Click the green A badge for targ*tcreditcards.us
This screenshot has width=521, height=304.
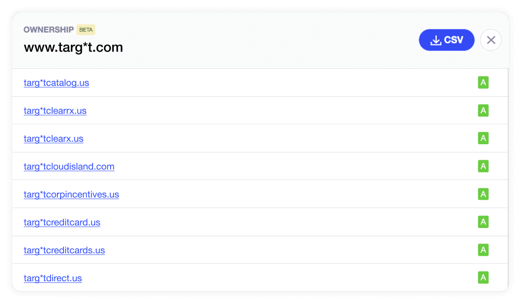pyautogui.click(x=483, y=250)
